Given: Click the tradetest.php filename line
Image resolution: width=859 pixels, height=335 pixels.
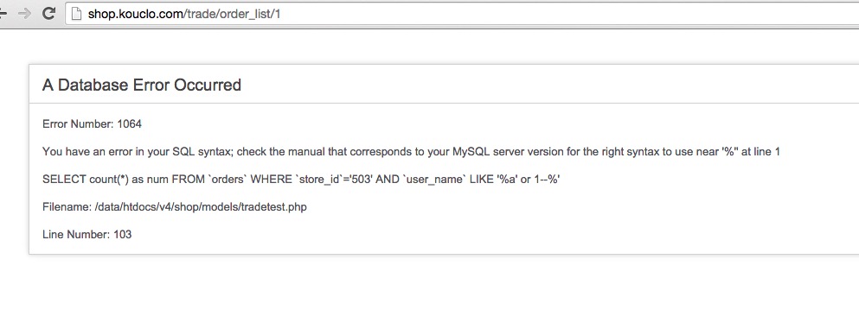Looking at the screenshot, I should (x=174, y=207).
